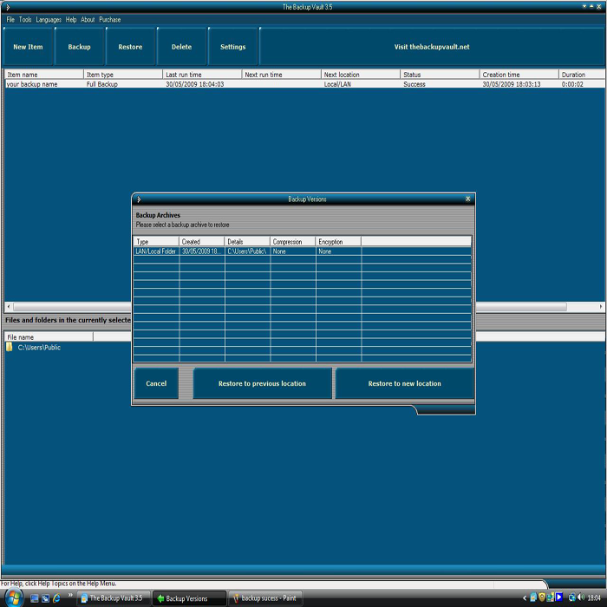This screenshot has height=607, width=607.
Task: Click the Delete toolbar button
Action: click(181, 47)
